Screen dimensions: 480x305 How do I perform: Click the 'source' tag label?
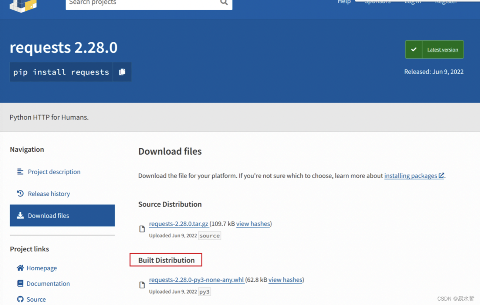point(210,236)
